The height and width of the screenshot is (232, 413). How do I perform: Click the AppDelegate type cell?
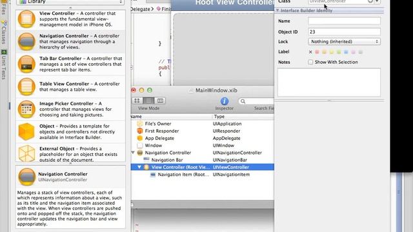pyautogui.click(x=227, y=138)
